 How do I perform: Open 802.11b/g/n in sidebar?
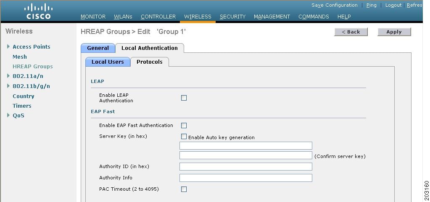click(31, 86)
